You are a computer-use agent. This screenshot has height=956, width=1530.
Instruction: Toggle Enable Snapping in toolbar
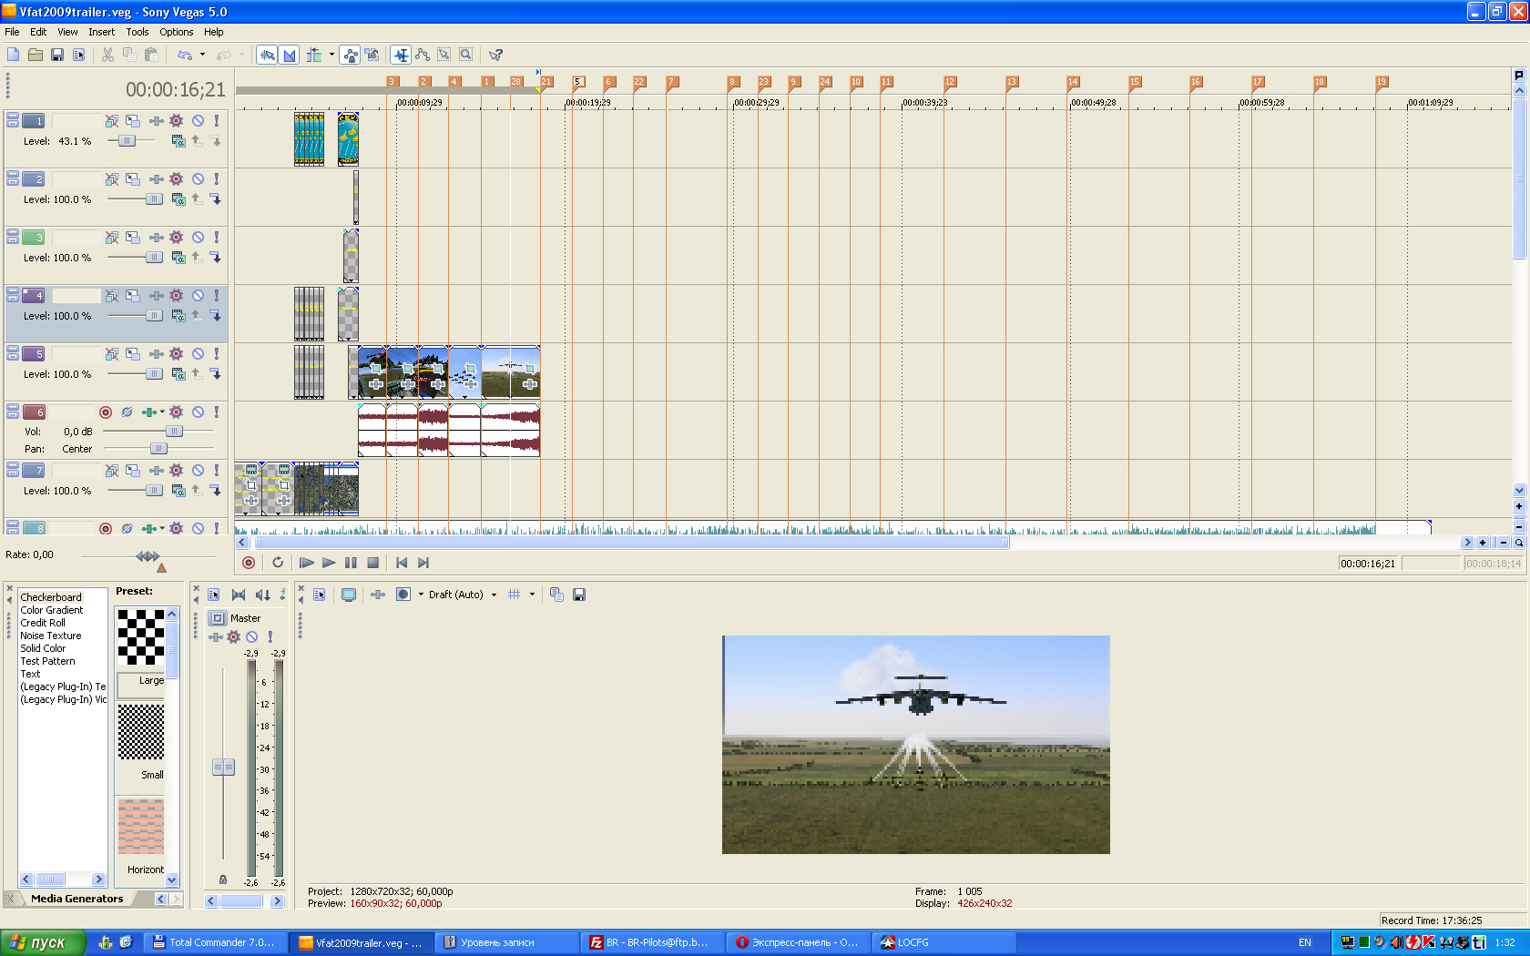point(268,55)
